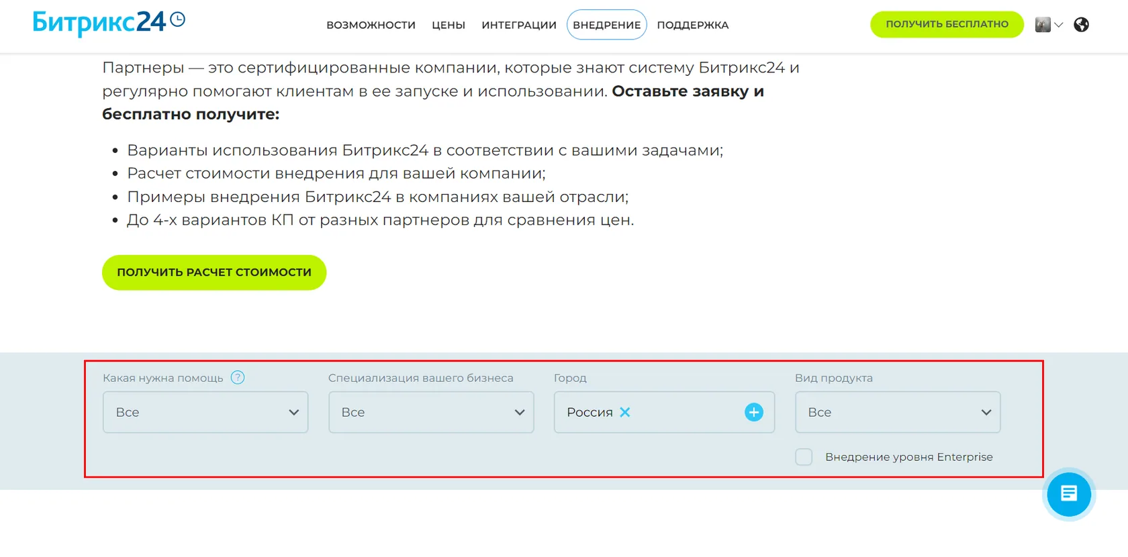The image size is (1128, 557).
Task: Expand the Специализация вашего бизнеса dropdown
Action: tap(431, 412)
